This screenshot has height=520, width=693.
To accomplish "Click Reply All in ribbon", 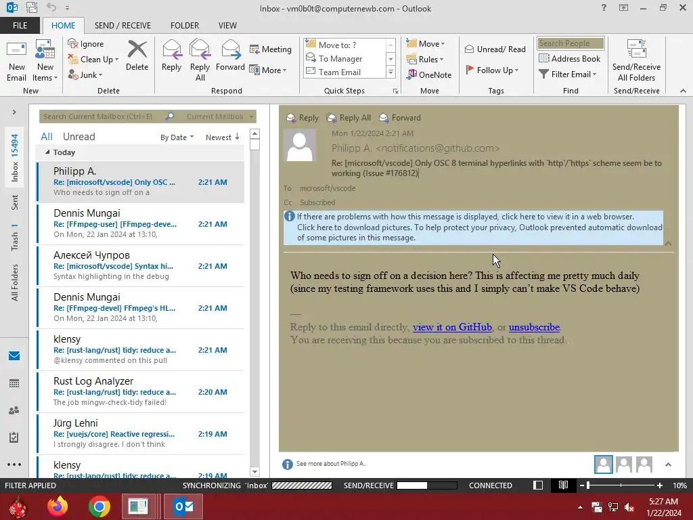I will point(200,61).
